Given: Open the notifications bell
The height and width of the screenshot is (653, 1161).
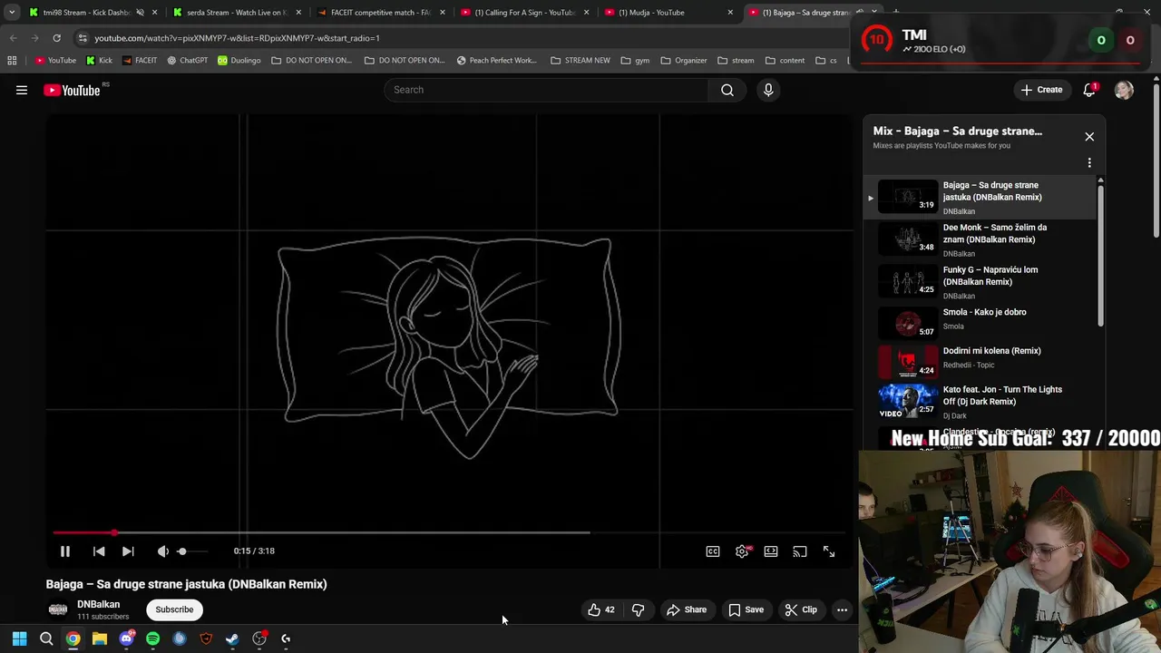Looking at the screenshot, I should click(1089, 90).
